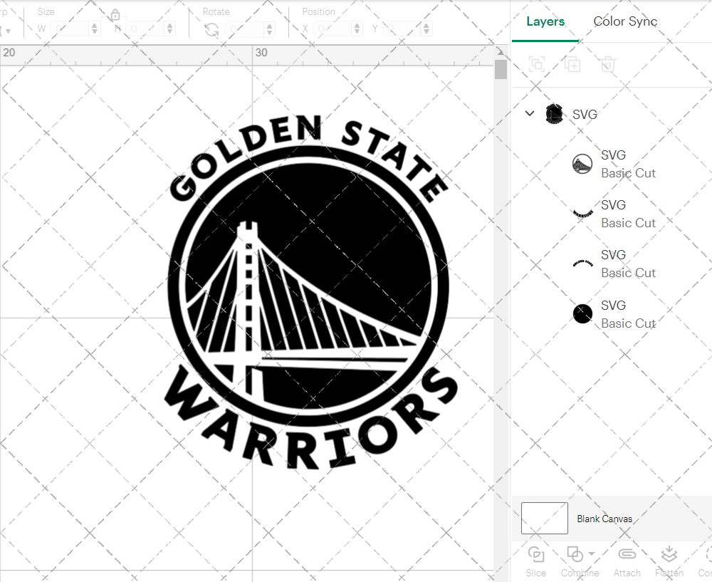
Task: Click the size lock aspect ratio icon
Action: [x=115, y=15]
